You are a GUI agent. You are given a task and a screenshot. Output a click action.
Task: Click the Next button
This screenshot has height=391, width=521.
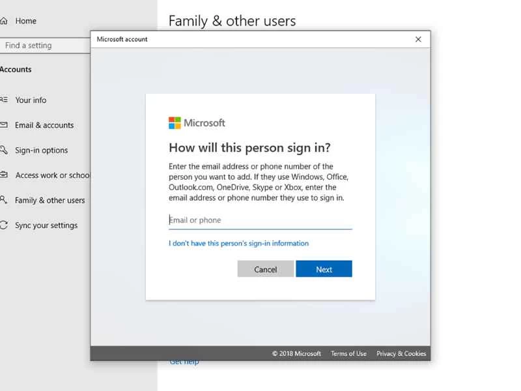[x=324, y=268]
